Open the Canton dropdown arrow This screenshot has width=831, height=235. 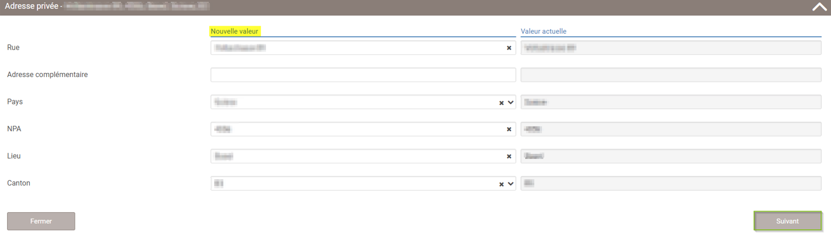[x=511, y=184]
